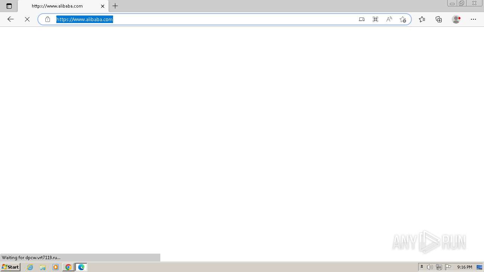Start Read aloud feature
The width and height of the screenshot is (484, 272).
coord(389,19)
